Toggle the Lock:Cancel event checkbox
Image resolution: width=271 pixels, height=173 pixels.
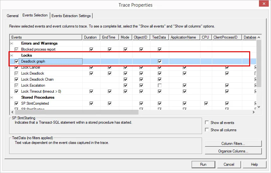click(x=16, y=67)
